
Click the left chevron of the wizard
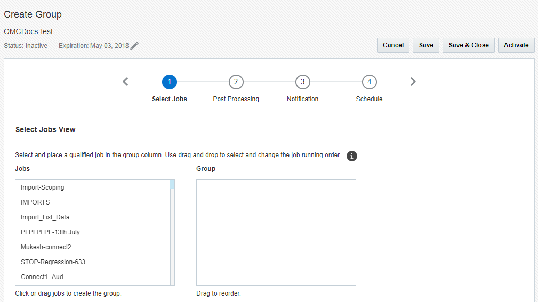click(125, 81)
